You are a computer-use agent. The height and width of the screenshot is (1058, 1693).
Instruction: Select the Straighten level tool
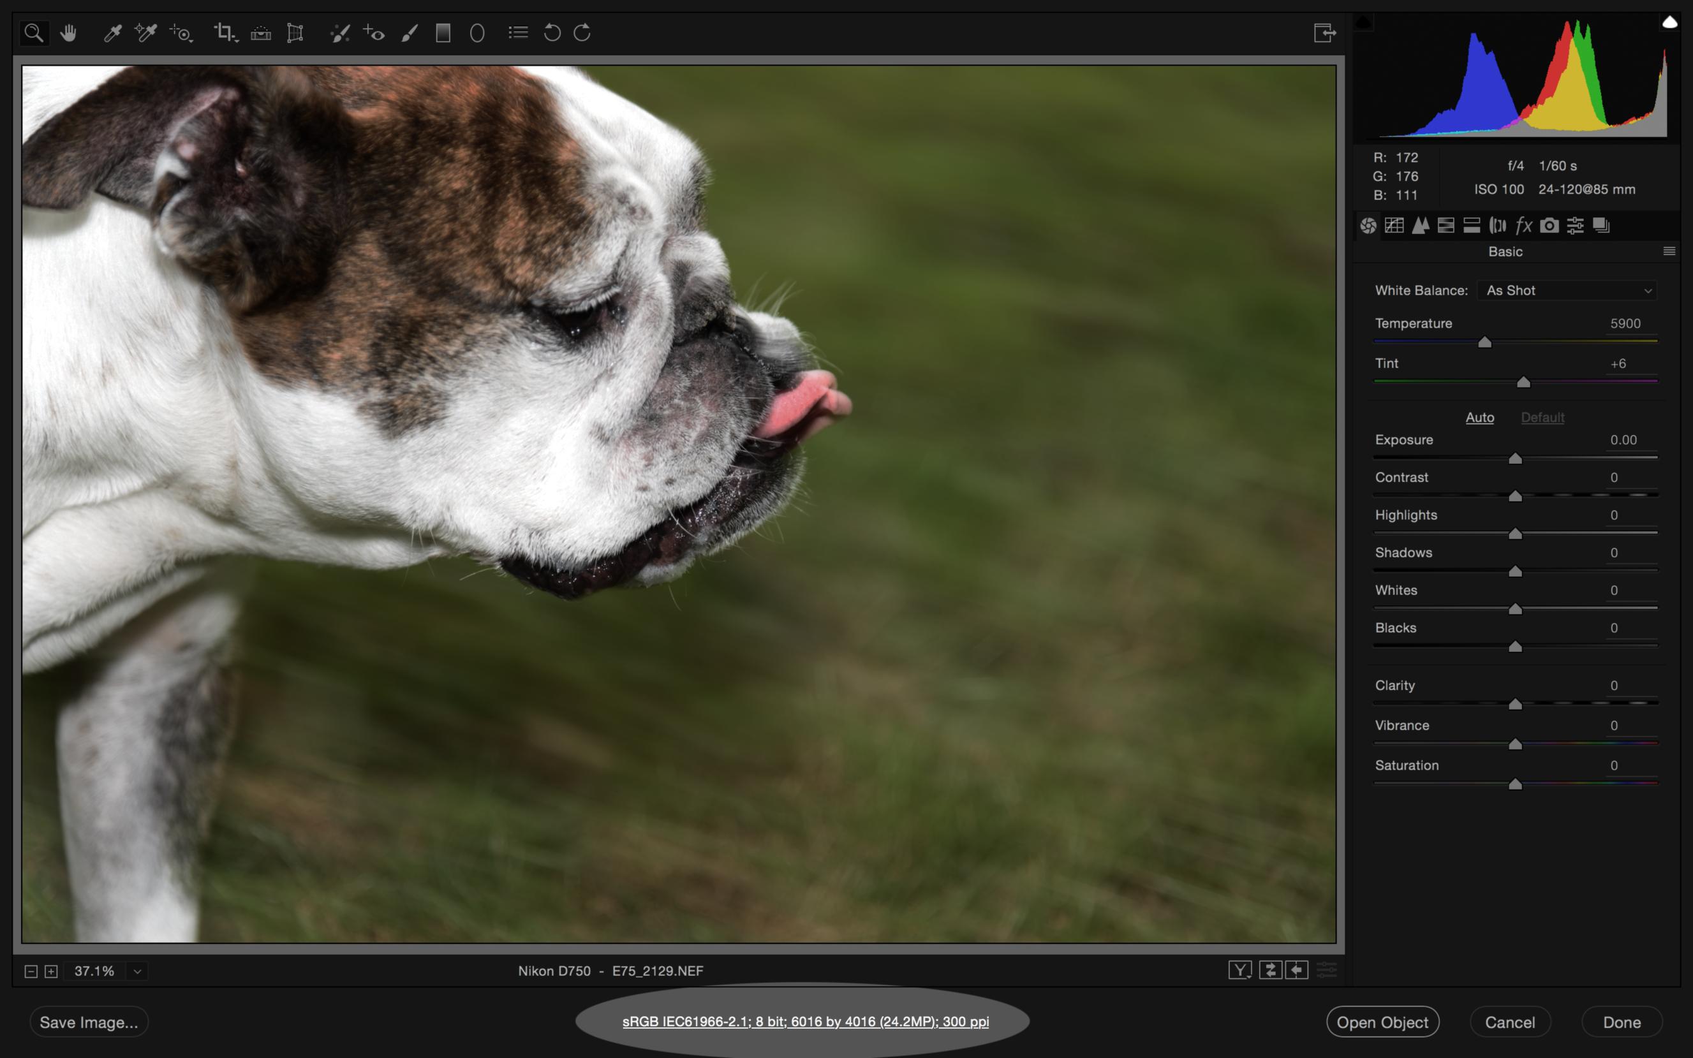click(260, 33)
